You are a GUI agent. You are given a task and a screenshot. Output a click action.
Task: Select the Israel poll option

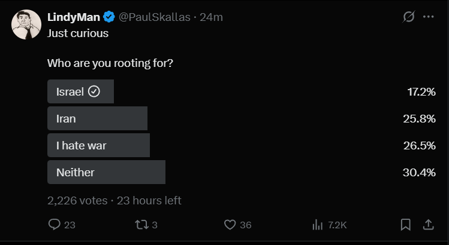(242, 91)
